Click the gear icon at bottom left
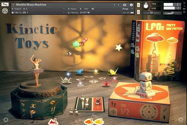Screen dimensions: 187x125 coord(6,120)
